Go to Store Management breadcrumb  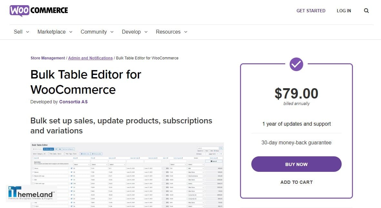[48, 58]
